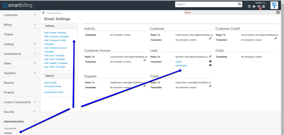
Task: Click leaddev+demo@smartbilling.ca address
Action: click(192, 57)
